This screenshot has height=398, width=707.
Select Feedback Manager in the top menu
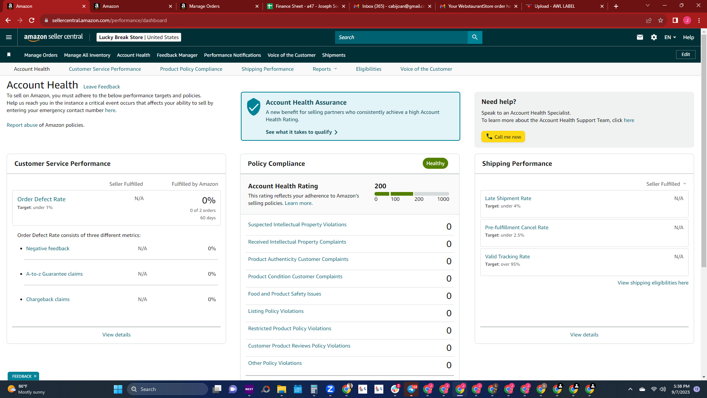coord(177,55)
